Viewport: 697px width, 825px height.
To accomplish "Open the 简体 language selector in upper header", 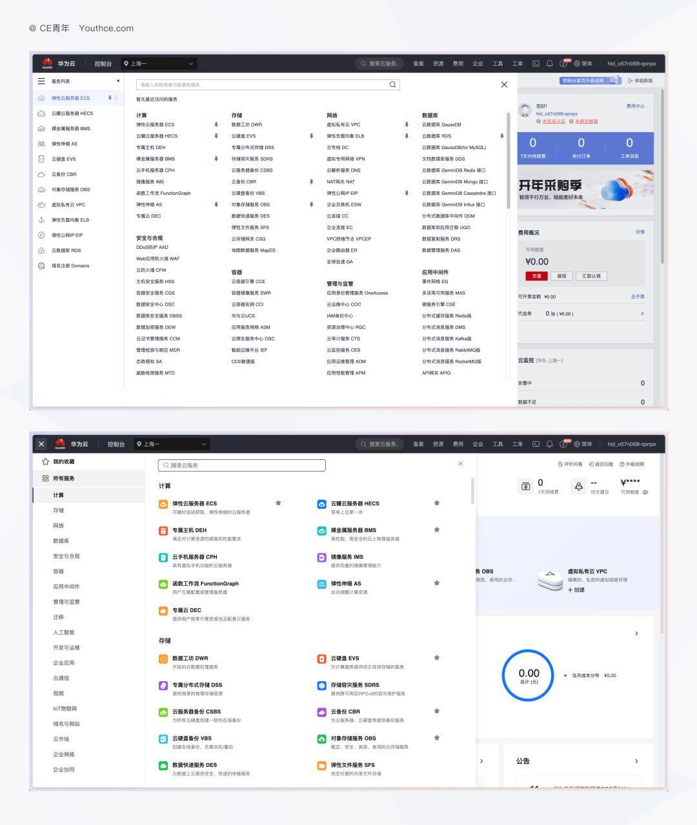I will [x=583, y=64].
